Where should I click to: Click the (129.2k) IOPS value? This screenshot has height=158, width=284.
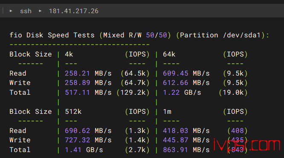tap(133, 93)
